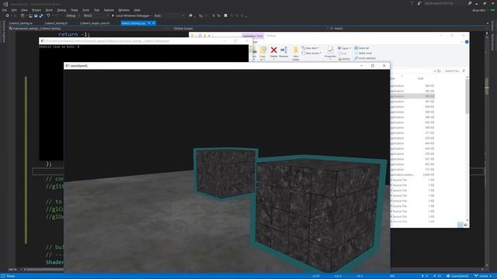Click the LearnOpenGL repository status bar item
This screenshot has width=497, height=279.
tap(457, 276)
